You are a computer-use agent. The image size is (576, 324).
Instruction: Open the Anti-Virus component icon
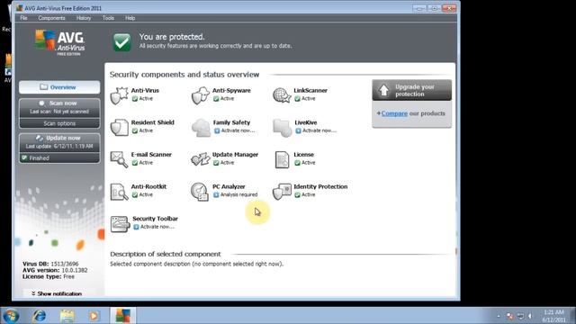[x=119, y=95]
